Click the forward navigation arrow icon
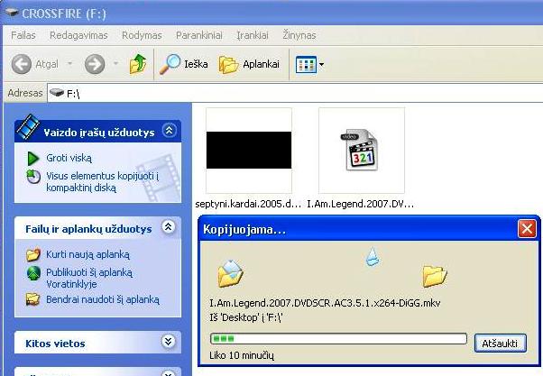This screenshot has height=376, width=543. 95,64
